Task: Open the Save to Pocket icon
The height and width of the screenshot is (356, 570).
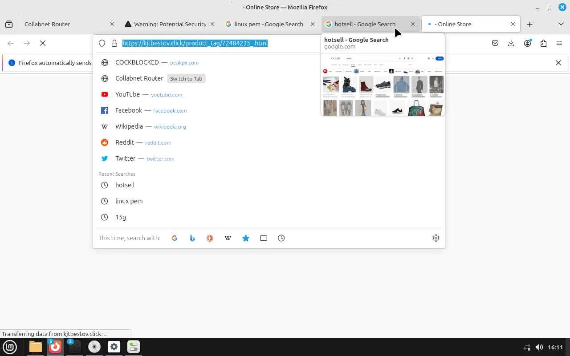Action: coord(495,43)
